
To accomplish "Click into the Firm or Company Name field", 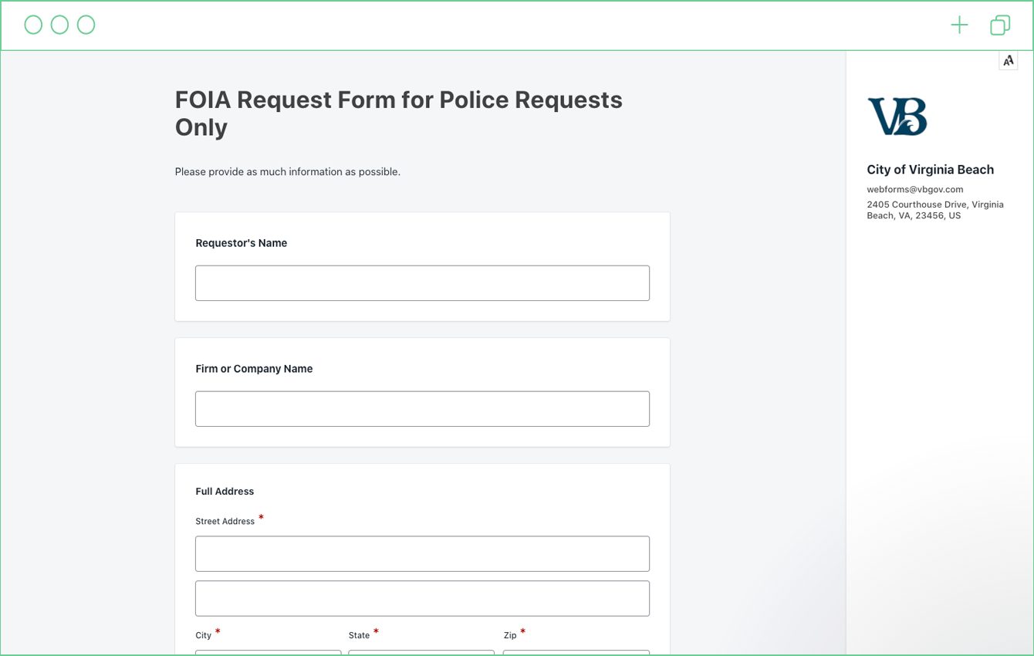I will [x=422, y=409].
